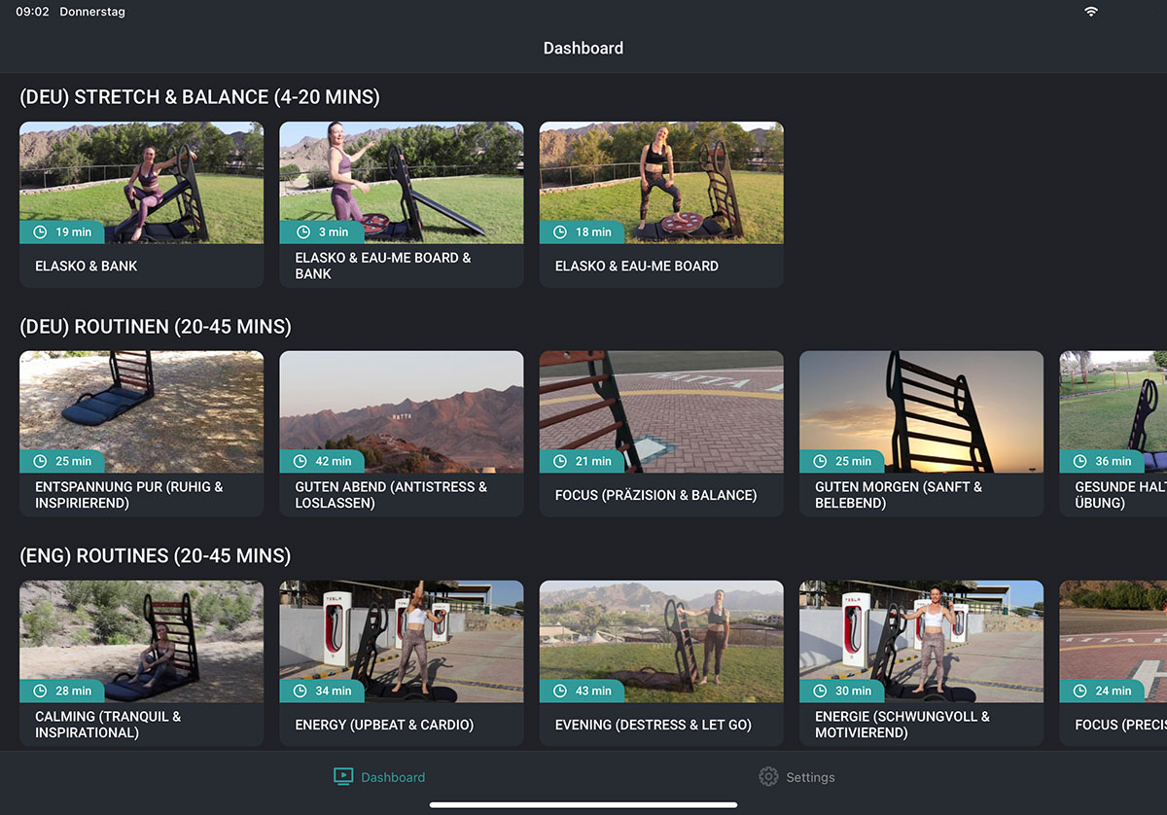Switch to the Settings tab

(797, 777)
